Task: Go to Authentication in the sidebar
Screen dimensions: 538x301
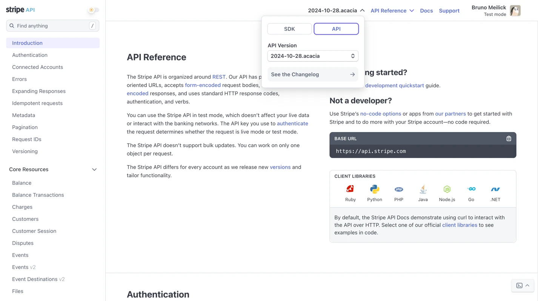Action: pos(30,55)
